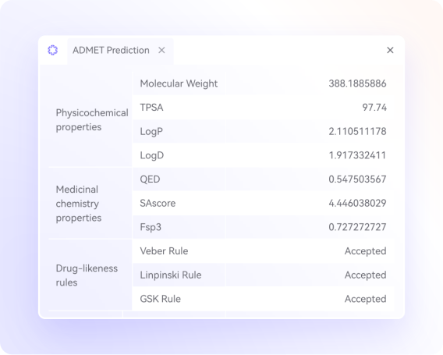Select the Fsp3 row

coord(264,227)
